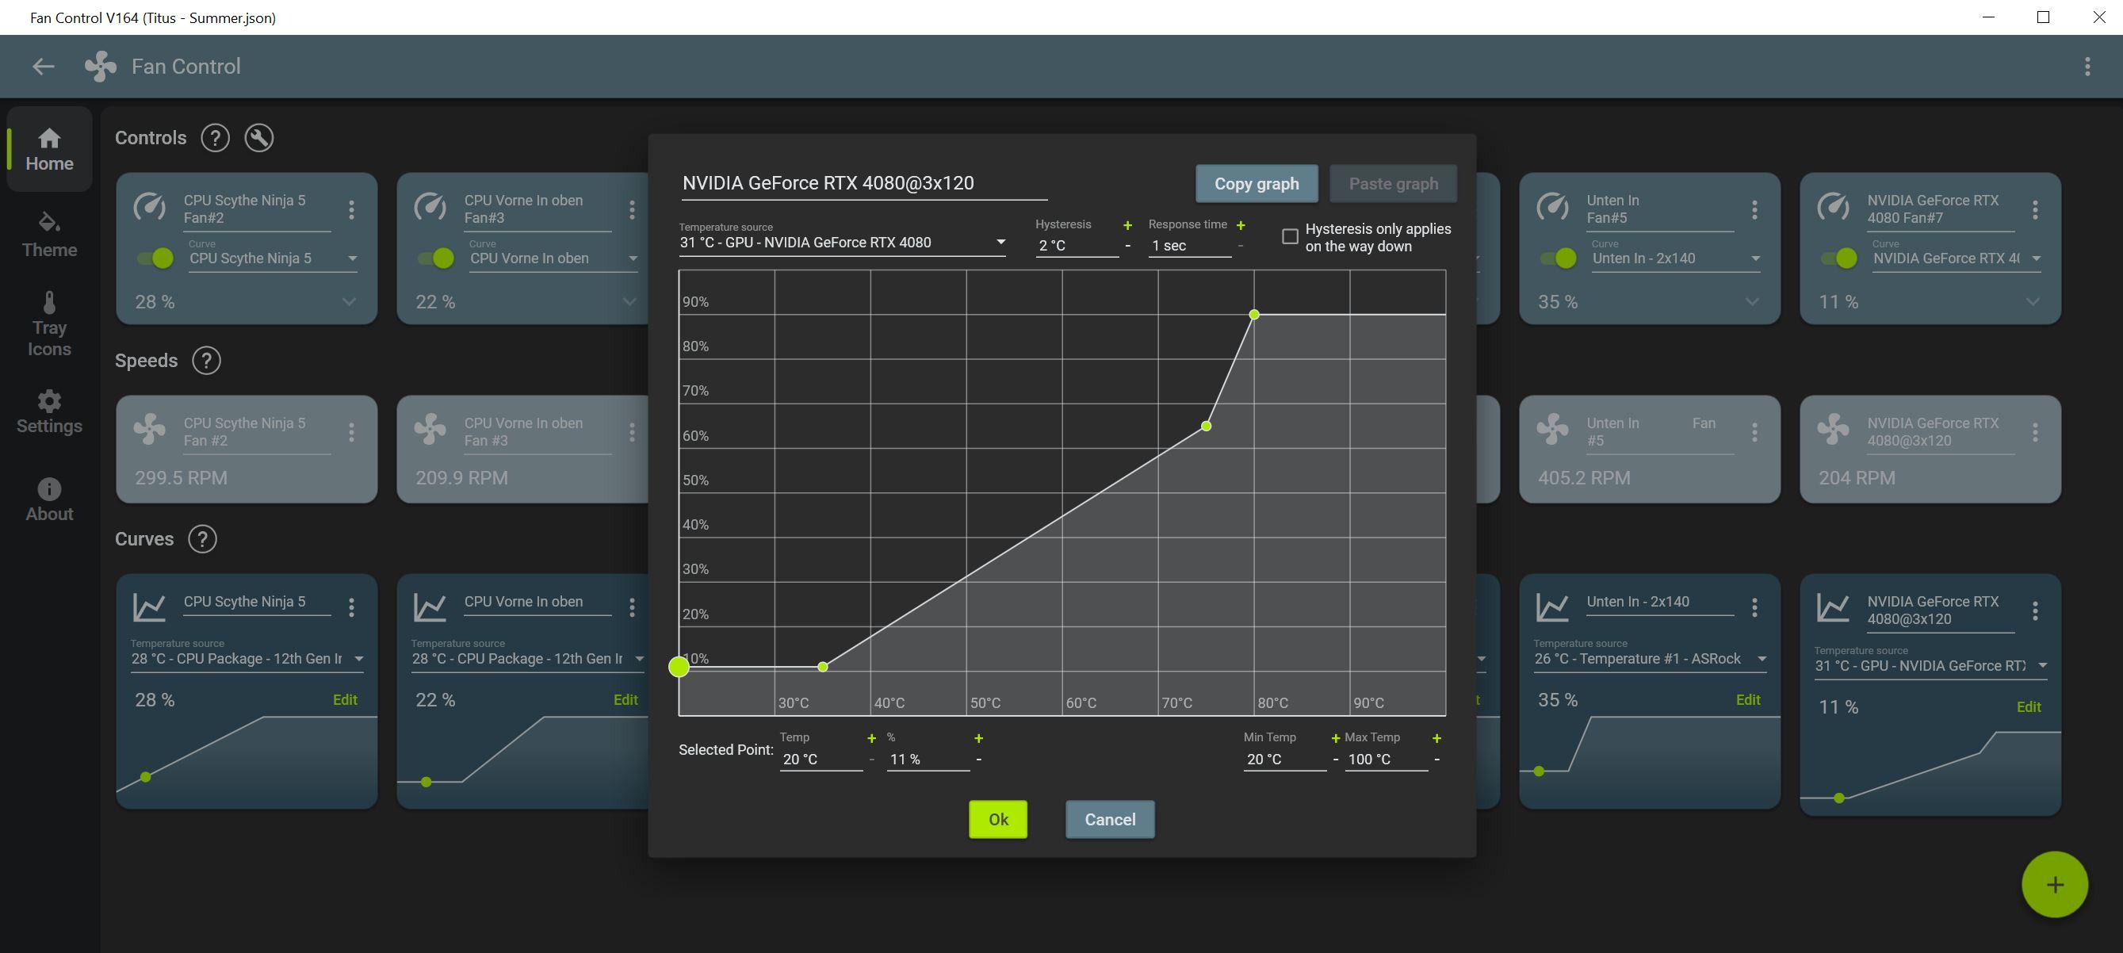
Task: Open Curve dropdown showing Unten In - 2x140
Action: tap(1677, 258)
